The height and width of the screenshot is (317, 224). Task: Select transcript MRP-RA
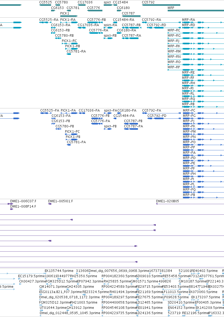pos(188,20)
